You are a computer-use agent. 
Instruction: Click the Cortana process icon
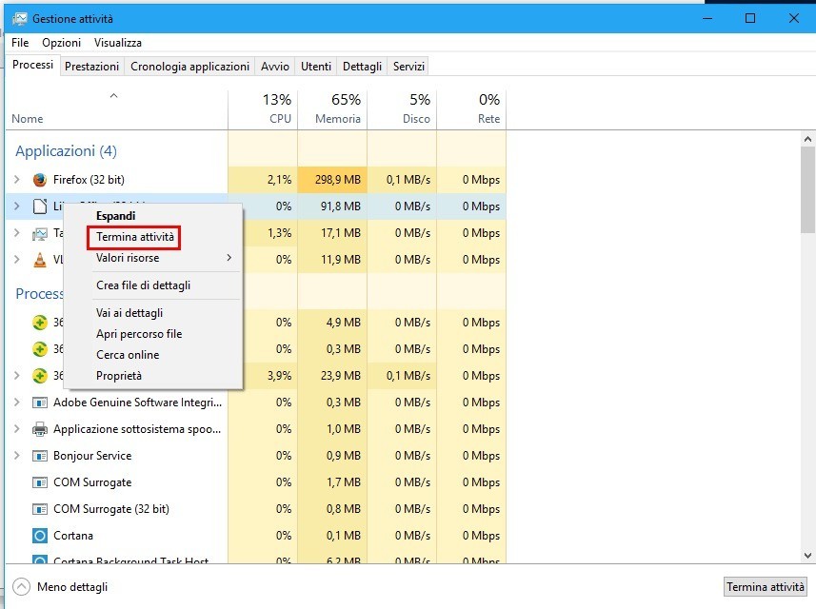(x=40, y=536)
